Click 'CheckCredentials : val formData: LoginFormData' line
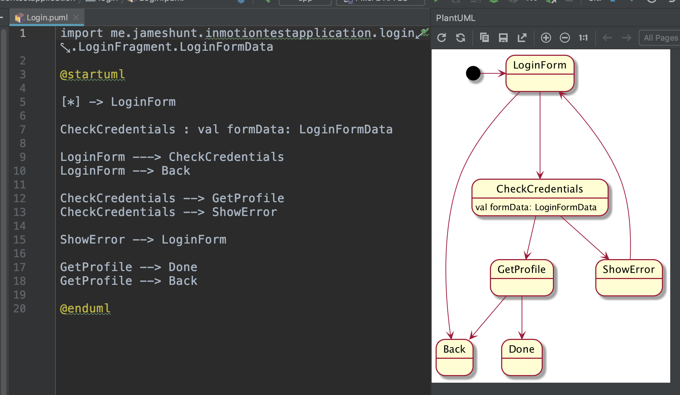 coord(226,129)
